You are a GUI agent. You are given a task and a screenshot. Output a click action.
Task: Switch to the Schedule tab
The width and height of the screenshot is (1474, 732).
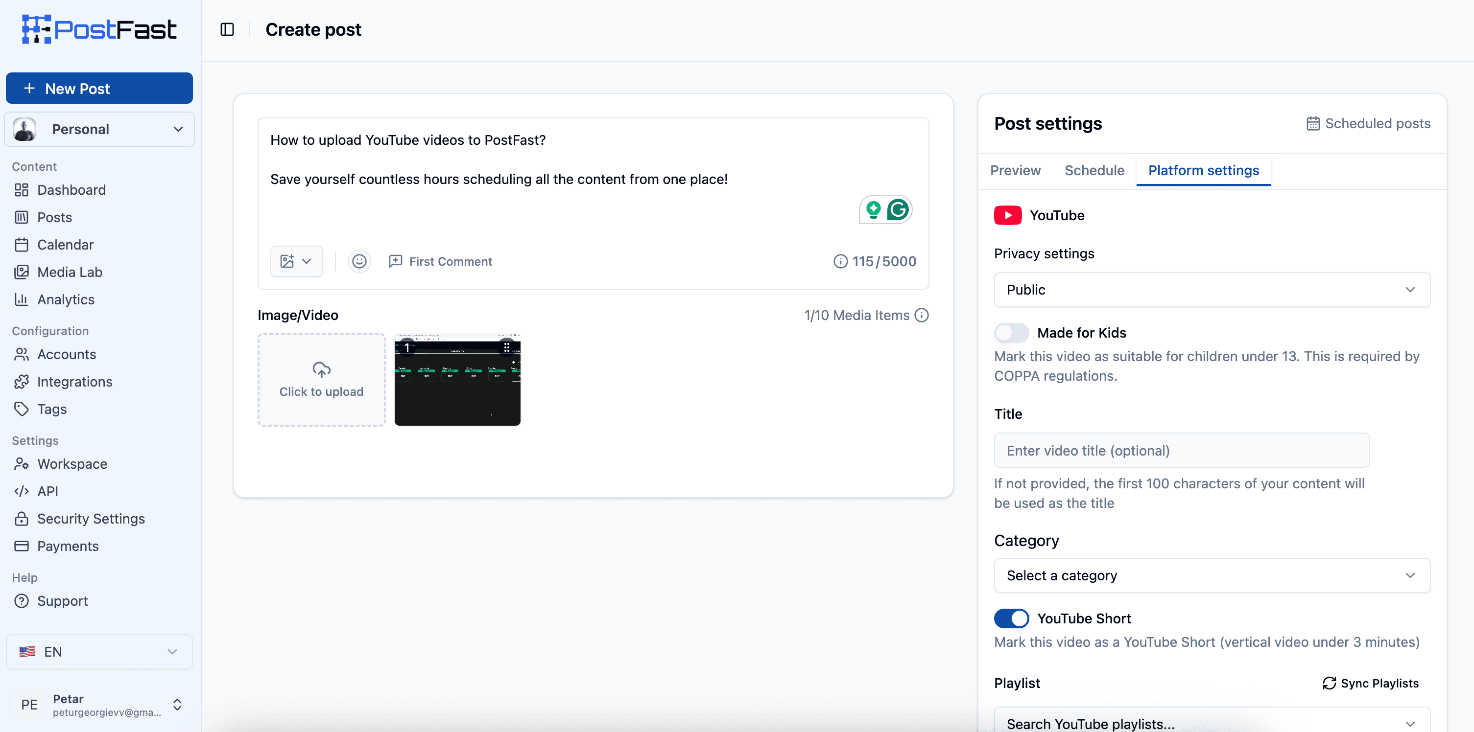pyautogui.click(x=1094, y=170)
